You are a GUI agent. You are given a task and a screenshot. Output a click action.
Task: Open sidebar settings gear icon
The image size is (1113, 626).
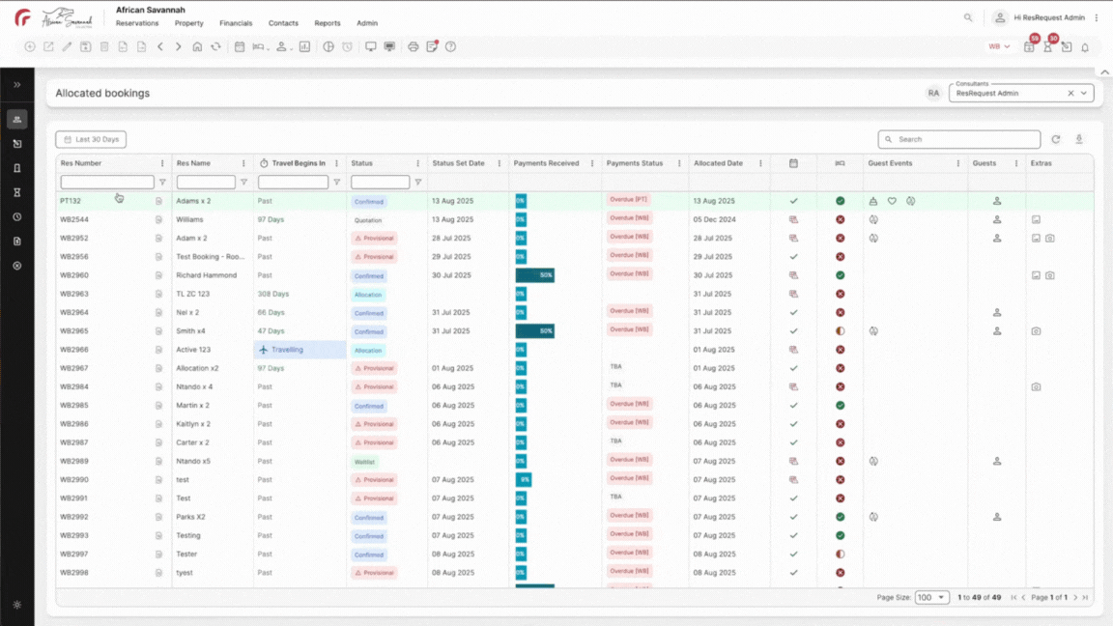pyautogui.click(x=17, y=605)
